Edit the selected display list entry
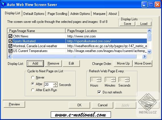Screen dimensions: 162x120 [x=71, y=63]
